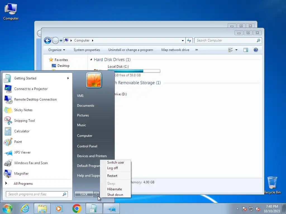
Task: Click the user account picture
Action: pos(94,80)
